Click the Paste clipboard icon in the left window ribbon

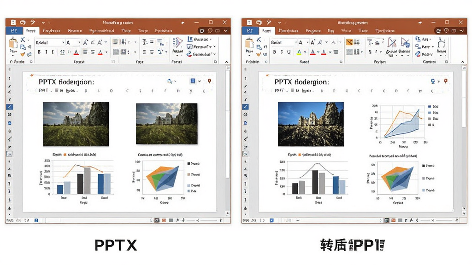pos(13,44)
